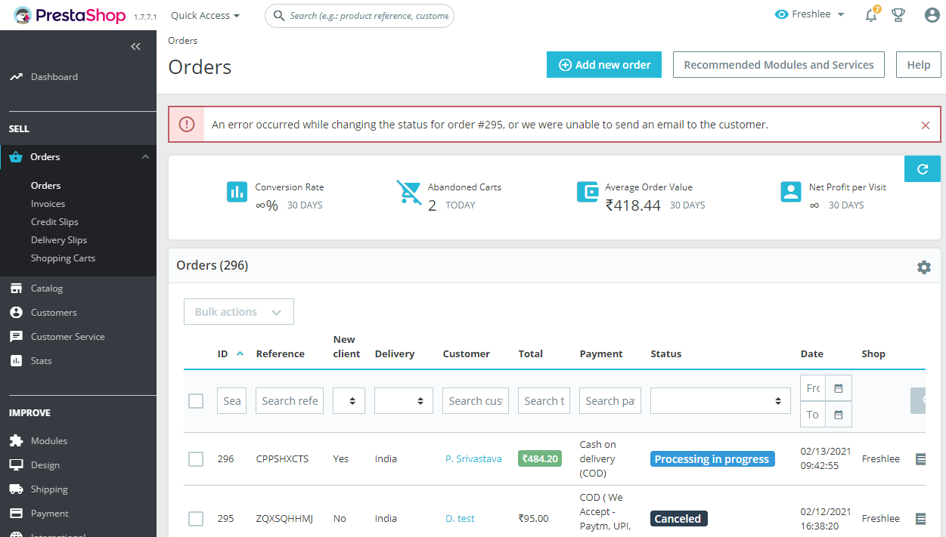Image resolution: width=946 pixels, height=537 pixels.
Task: Open orders list settings gear
Action: (924, 267)
